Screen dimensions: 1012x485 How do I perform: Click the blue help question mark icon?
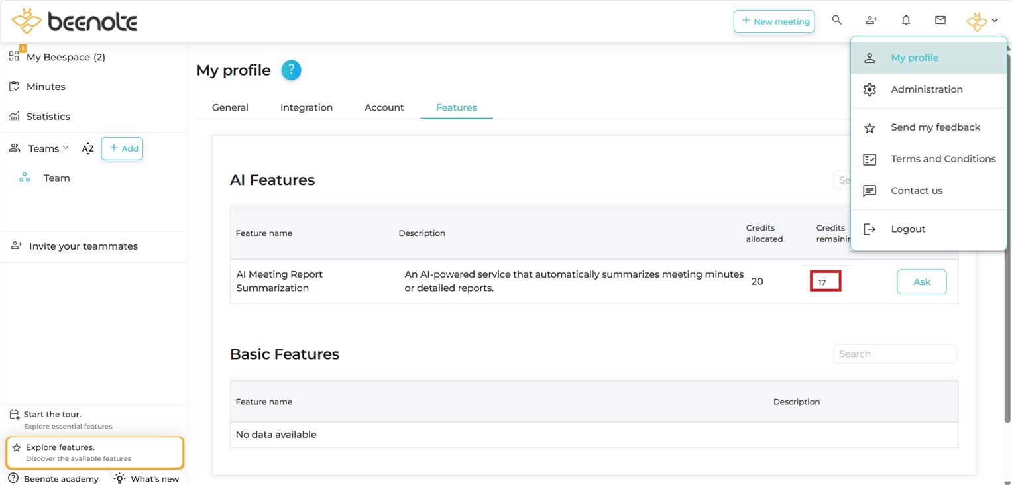[x=291, y=70]
